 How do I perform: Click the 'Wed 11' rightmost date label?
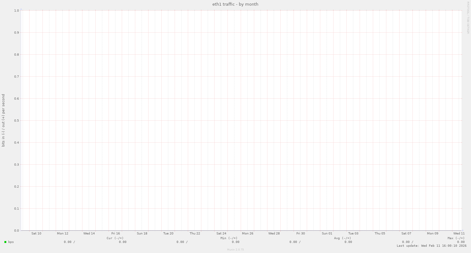tap(459, 233)
